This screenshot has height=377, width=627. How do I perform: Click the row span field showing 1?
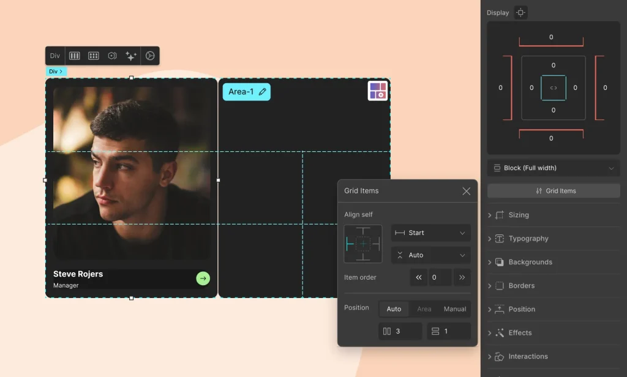(449, 331)
